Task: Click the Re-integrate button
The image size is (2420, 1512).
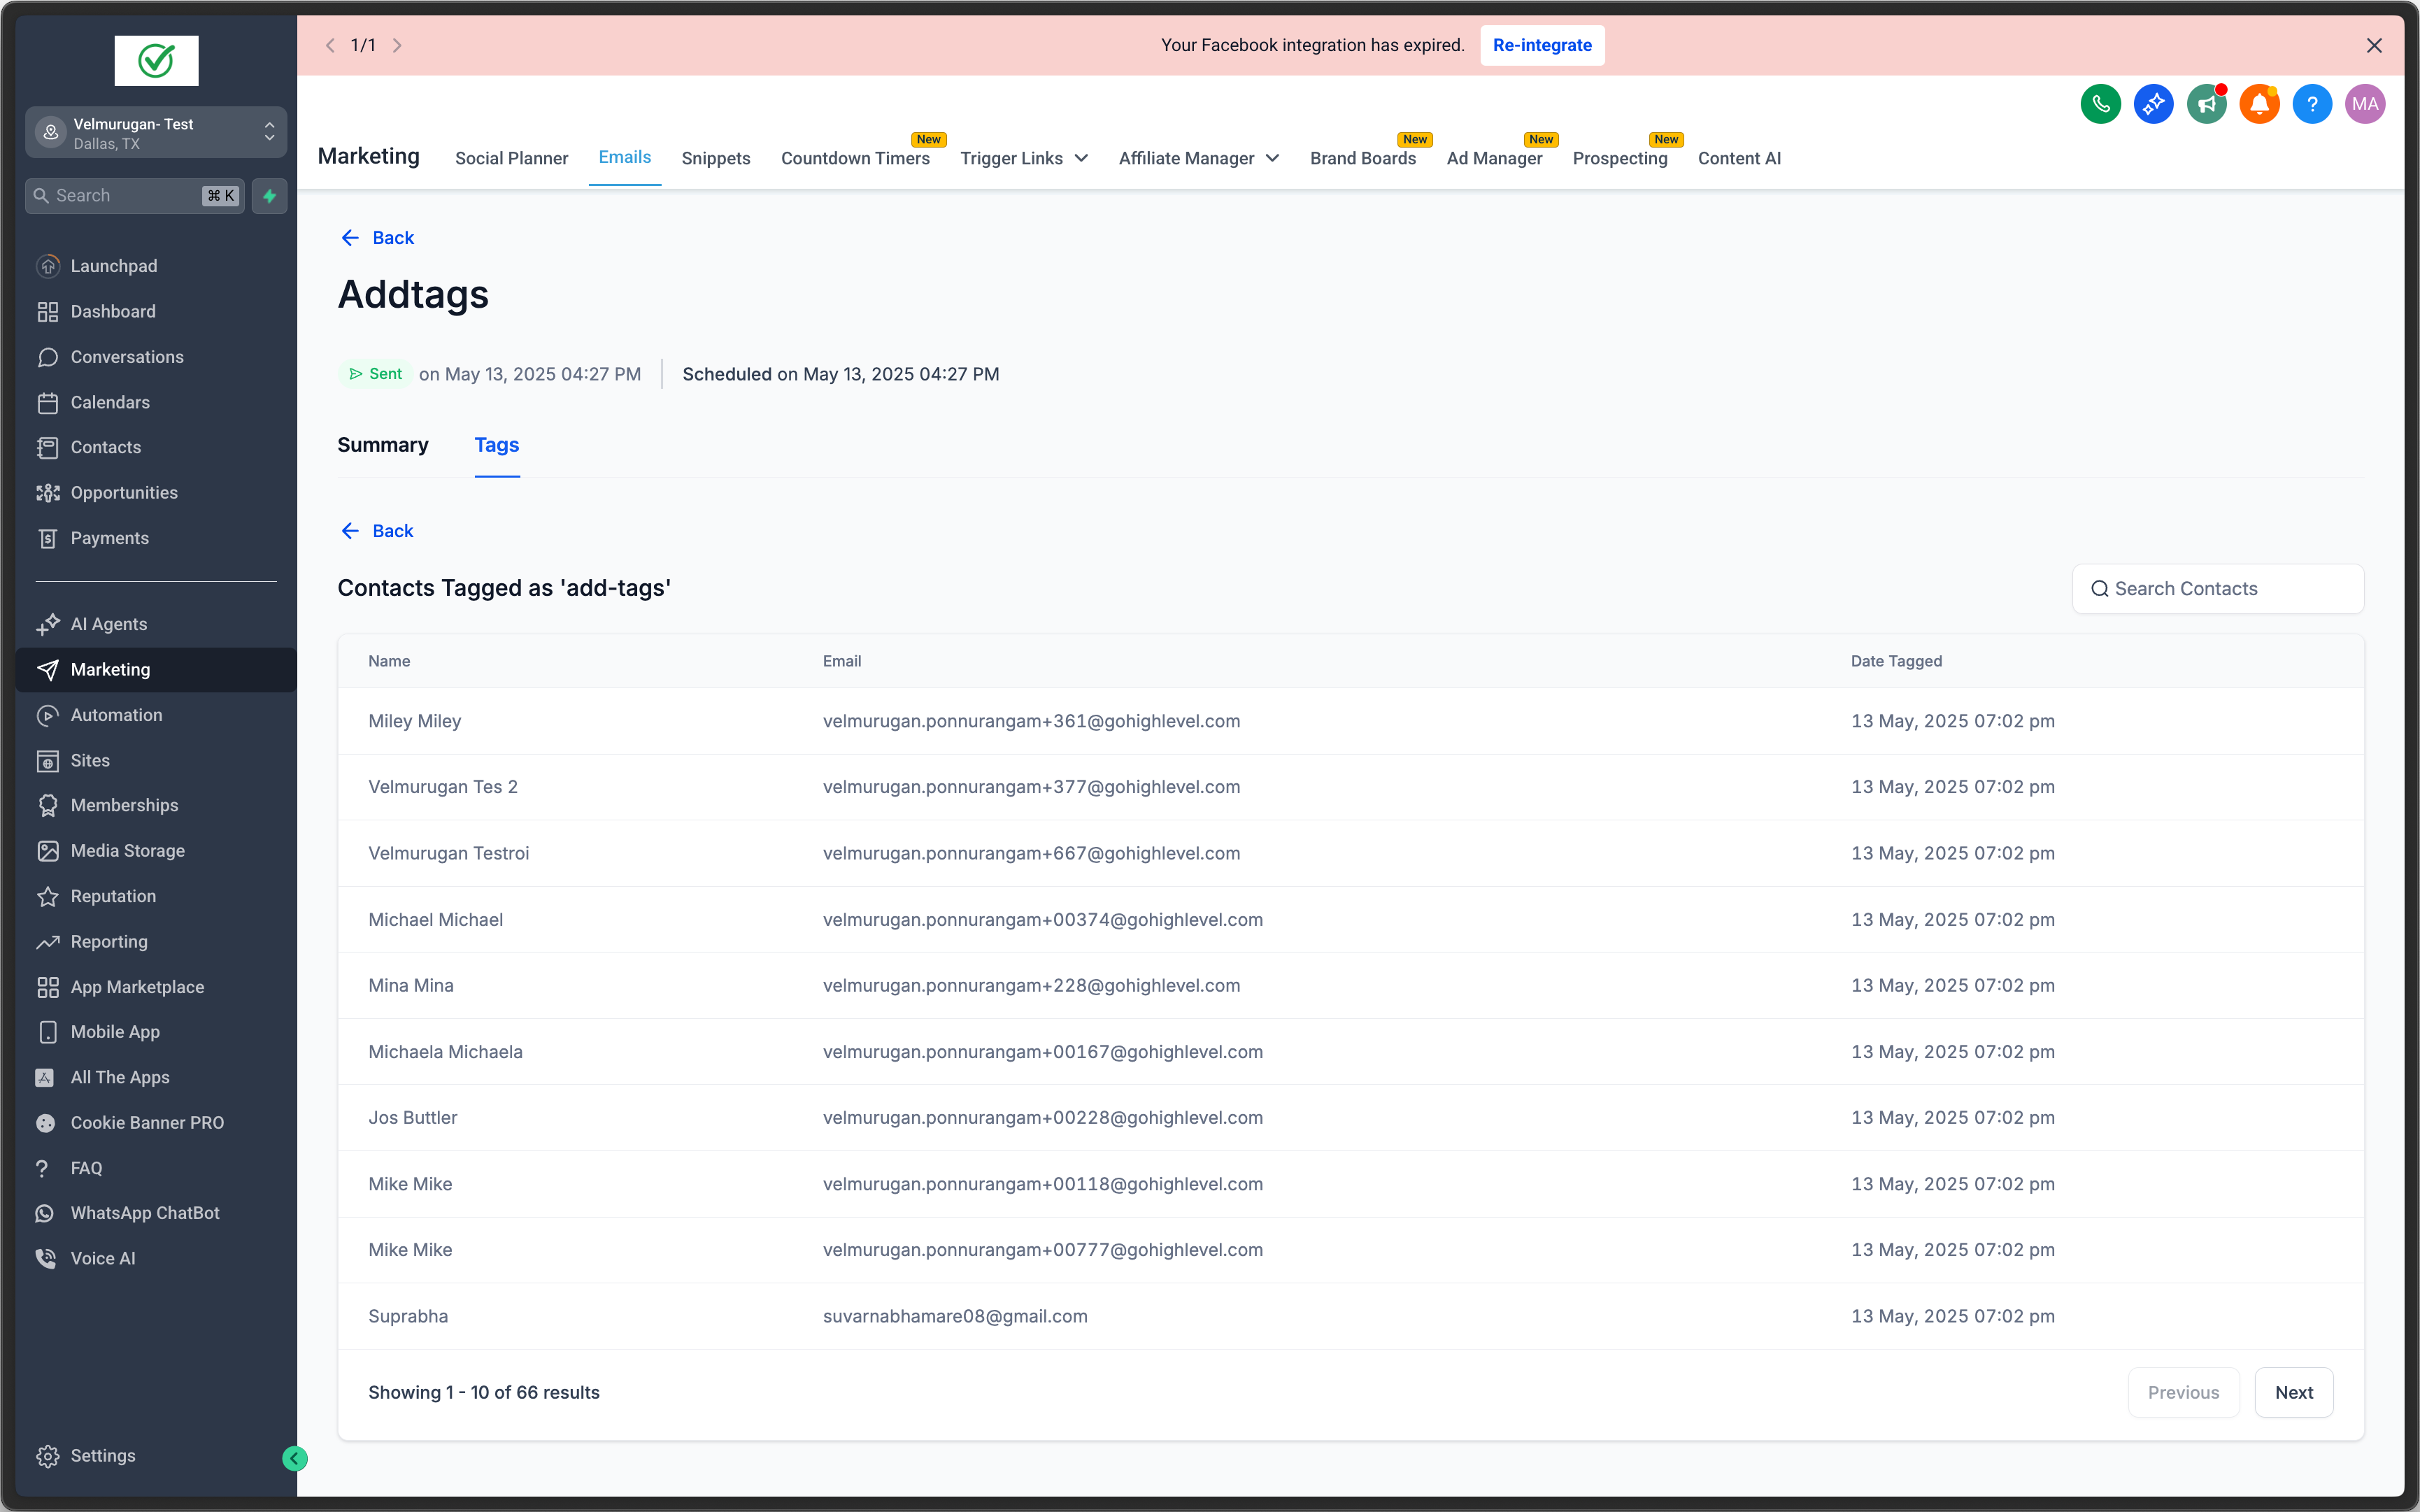Action: 1541,45
